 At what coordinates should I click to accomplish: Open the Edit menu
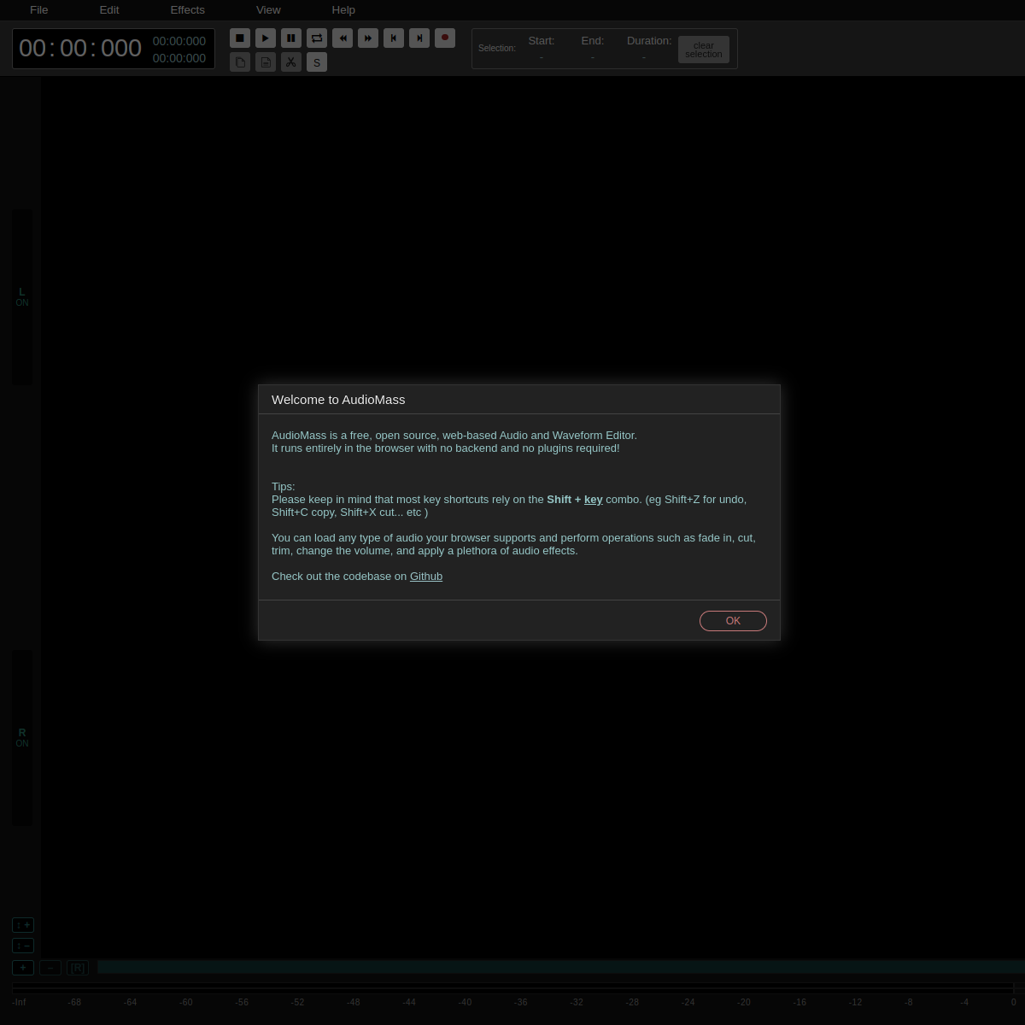pos(109,9)
